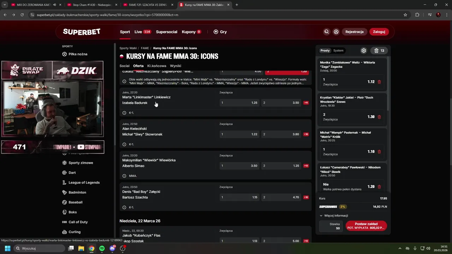Click the Curling stone icon
Viewport: 452px width, 254px height.
pyautogui.click(x=65, y=232)
